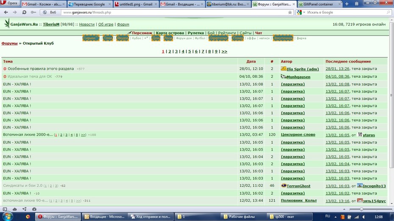Open Персонаж menu item
The height and width of the screenshot is (221, 394).
pyautogui.click(x=142, y=33)
